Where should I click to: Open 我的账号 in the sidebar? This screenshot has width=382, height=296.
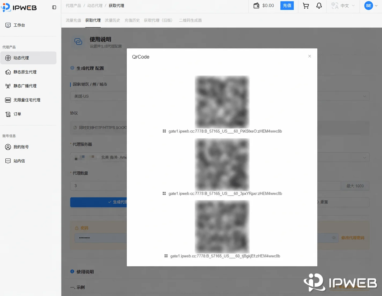tap(28, 147)
